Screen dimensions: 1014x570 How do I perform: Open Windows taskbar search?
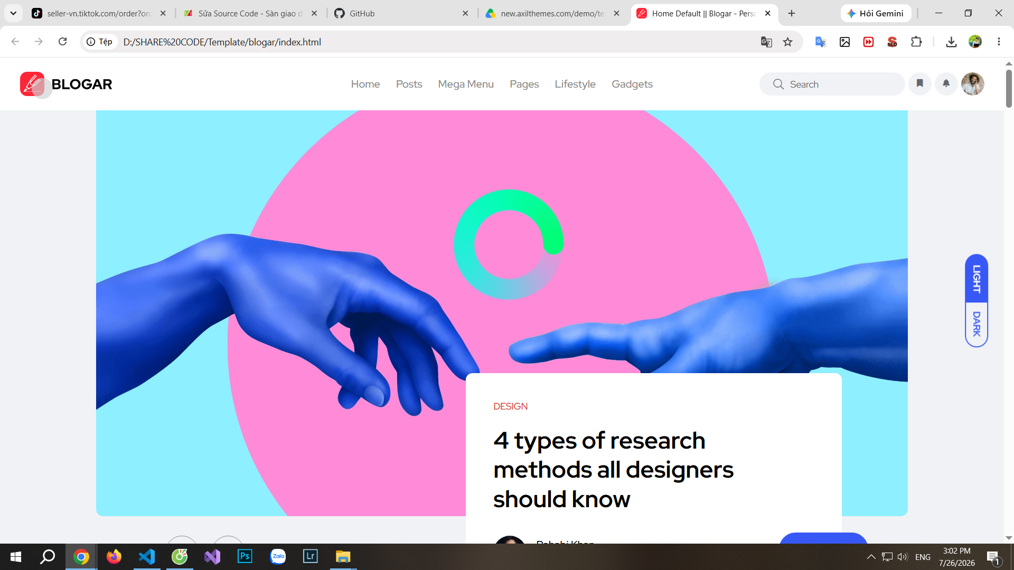(x=48, y=557)
